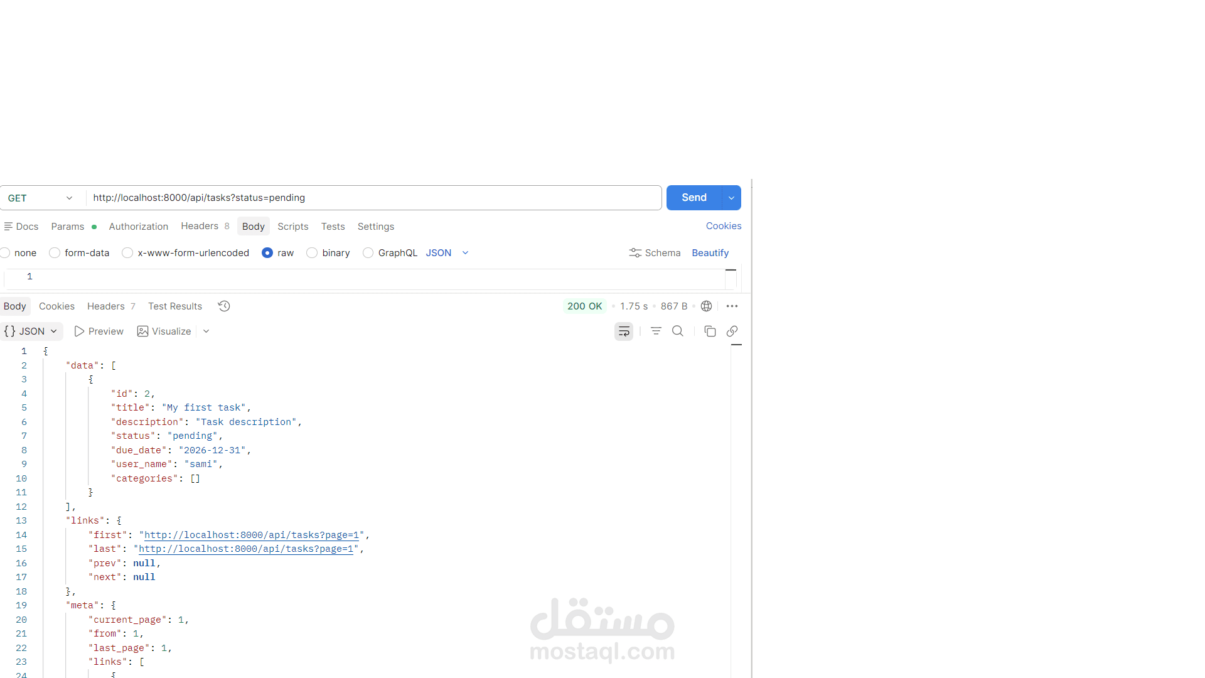Click the response history clock icon
1205x678 pixels.
pos(224,306)
